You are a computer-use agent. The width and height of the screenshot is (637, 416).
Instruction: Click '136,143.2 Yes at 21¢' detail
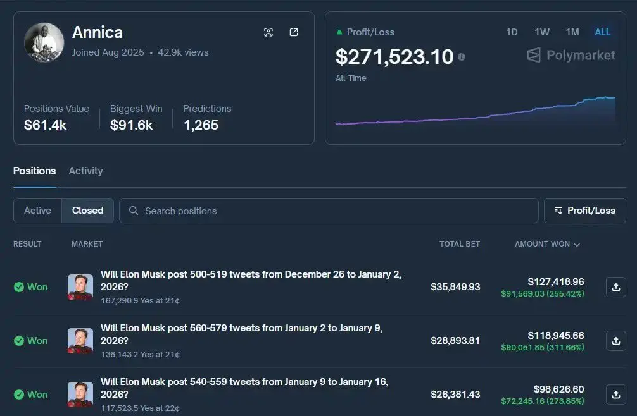(x=140, y=355)
